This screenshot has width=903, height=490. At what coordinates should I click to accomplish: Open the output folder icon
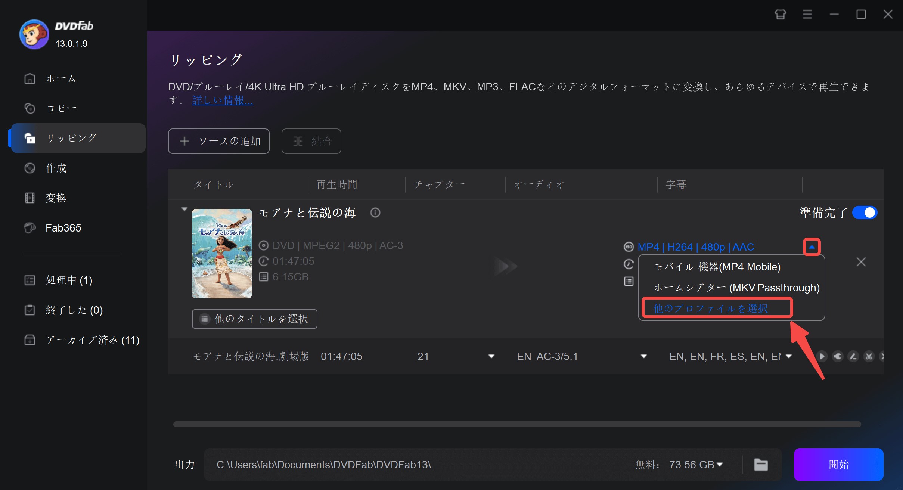pos(761,465)
